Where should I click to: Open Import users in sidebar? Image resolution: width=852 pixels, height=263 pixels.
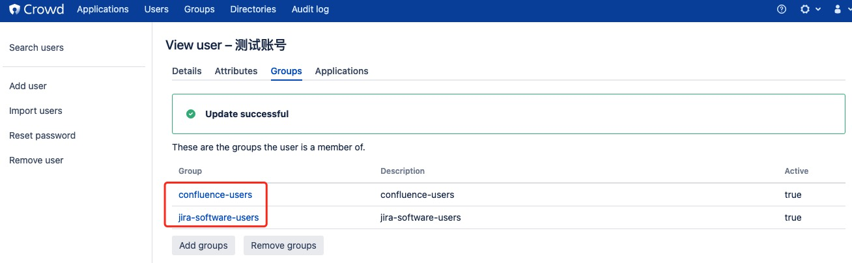(36, 111)
